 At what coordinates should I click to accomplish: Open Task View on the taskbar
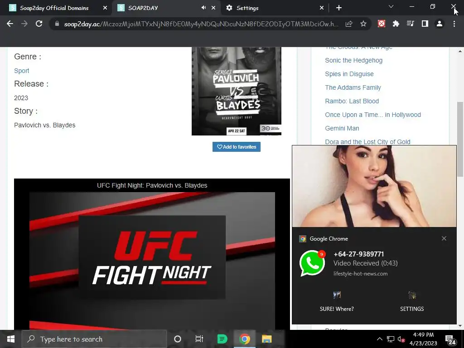click(199, 339)
